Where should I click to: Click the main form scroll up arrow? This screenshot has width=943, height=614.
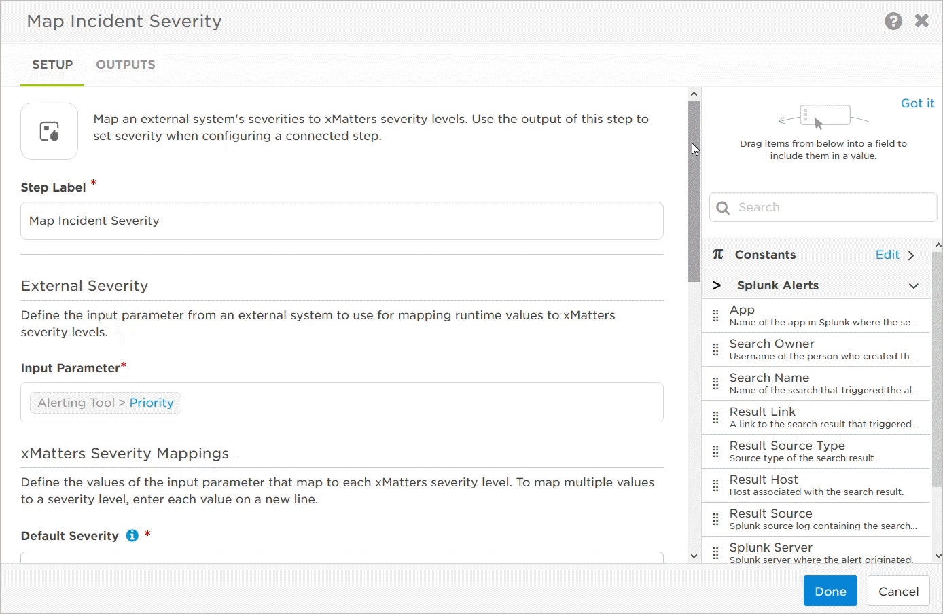point(694,94)
